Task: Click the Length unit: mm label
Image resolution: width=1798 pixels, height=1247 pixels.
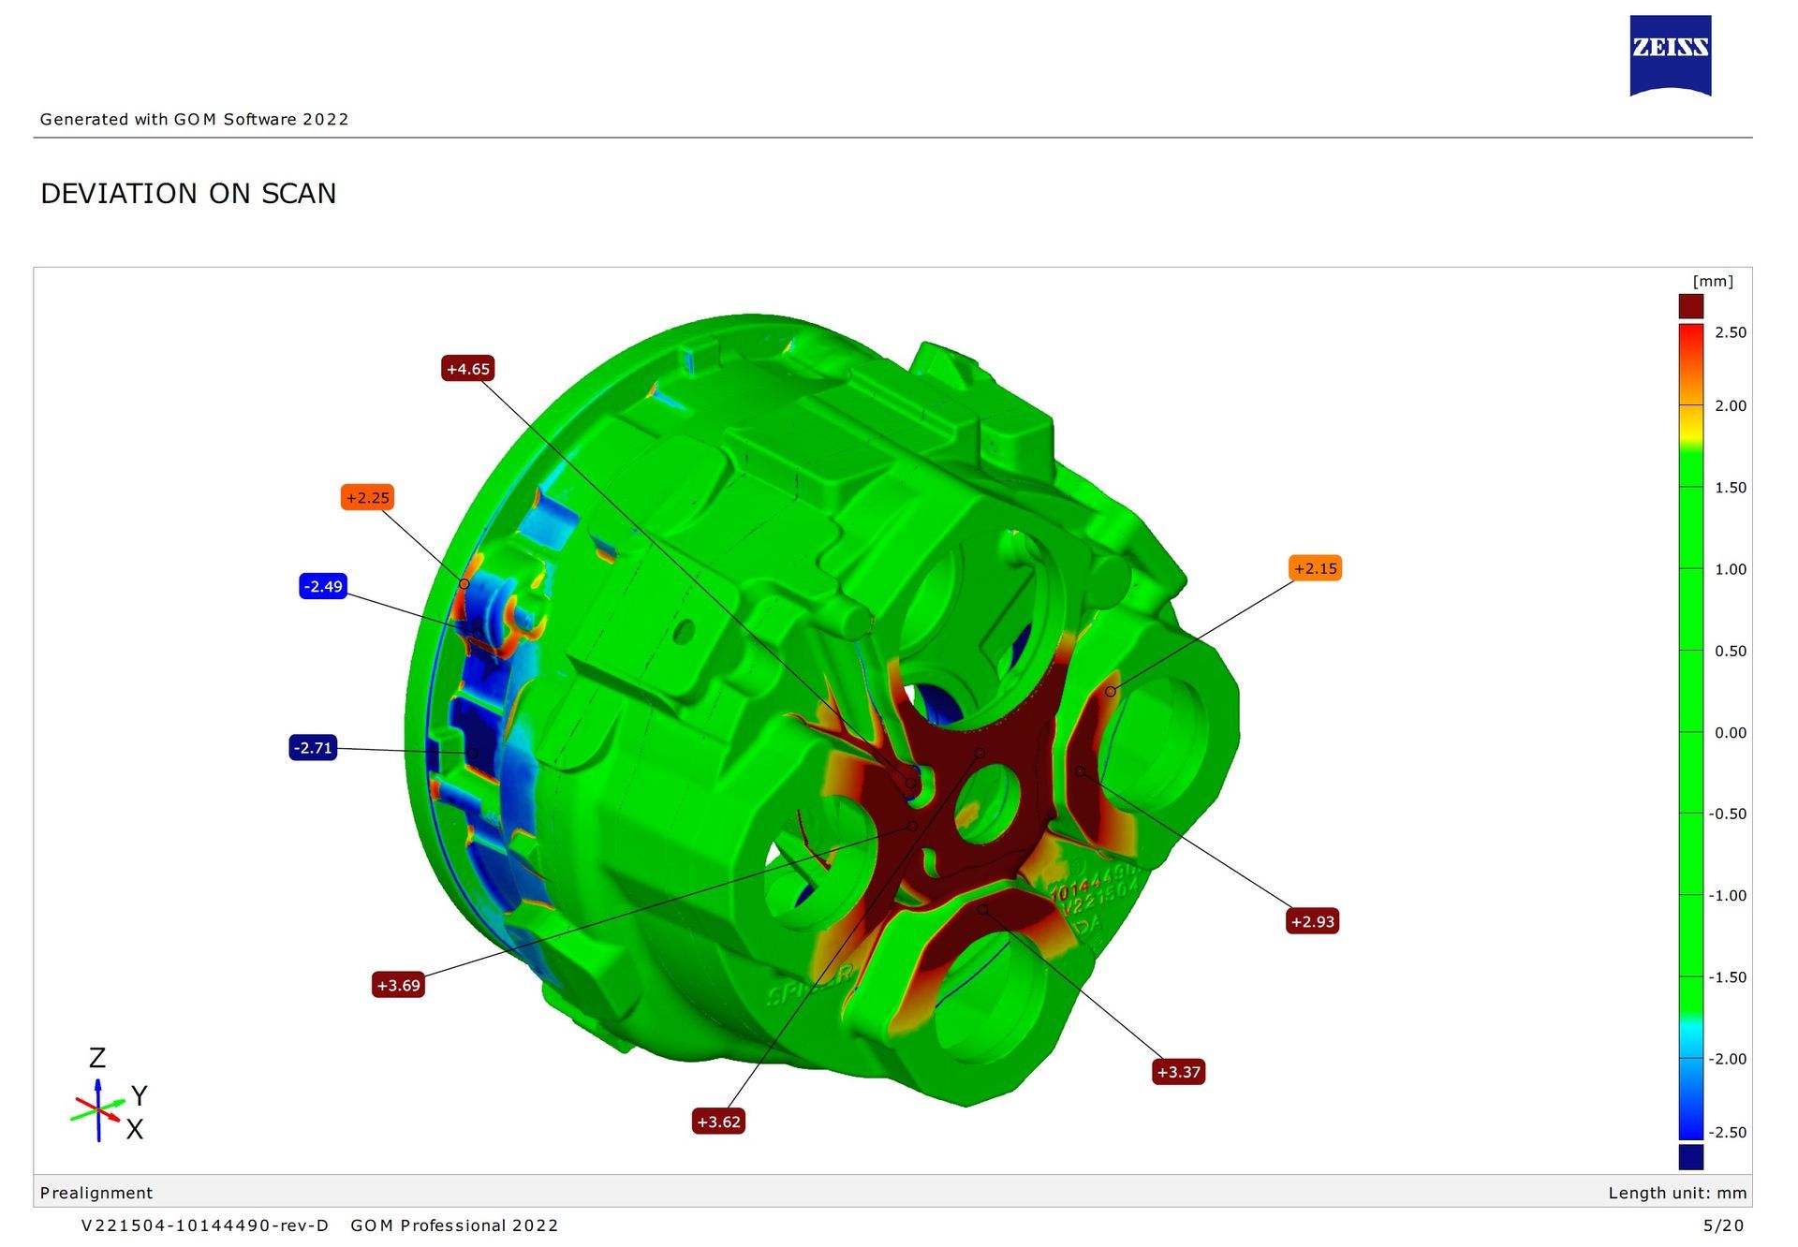Action: [1677, 1193]
